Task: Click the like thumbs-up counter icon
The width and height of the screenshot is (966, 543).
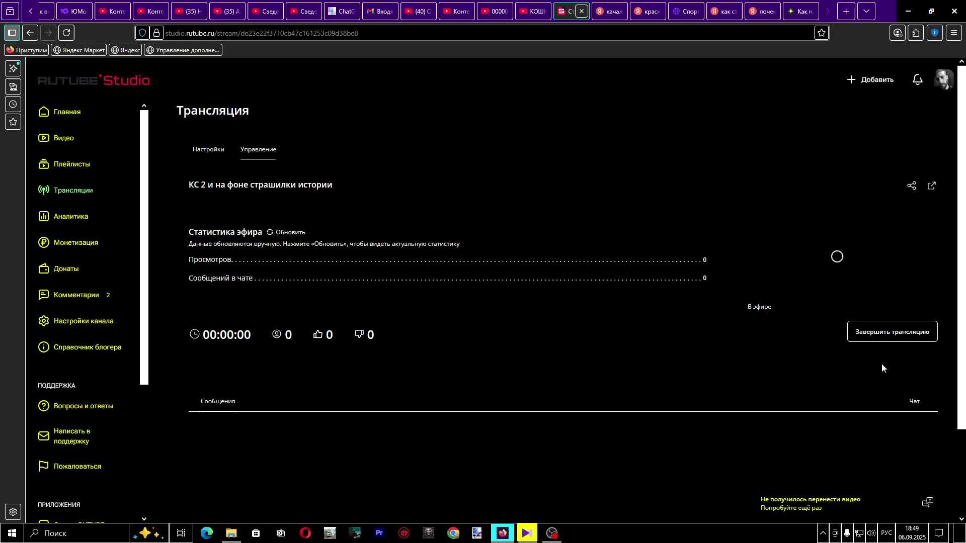Action: click(318, 334)
